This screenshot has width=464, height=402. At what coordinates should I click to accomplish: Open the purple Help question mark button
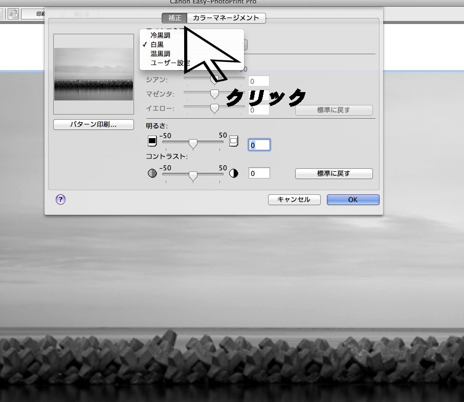[x=60, y=199]
